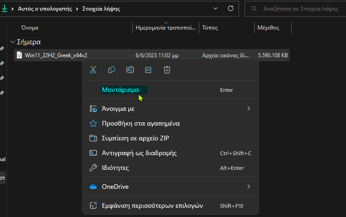The height and width of the screenshot is (217, 346).
Task: Click the ZIP folder icon
Action: point(93,138)
